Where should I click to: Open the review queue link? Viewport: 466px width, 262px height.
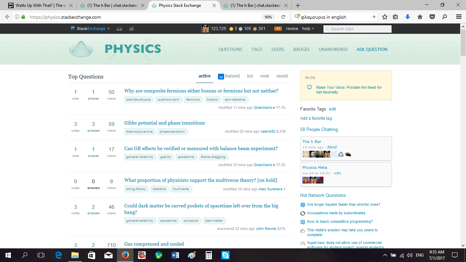click(x=292, y=29)
